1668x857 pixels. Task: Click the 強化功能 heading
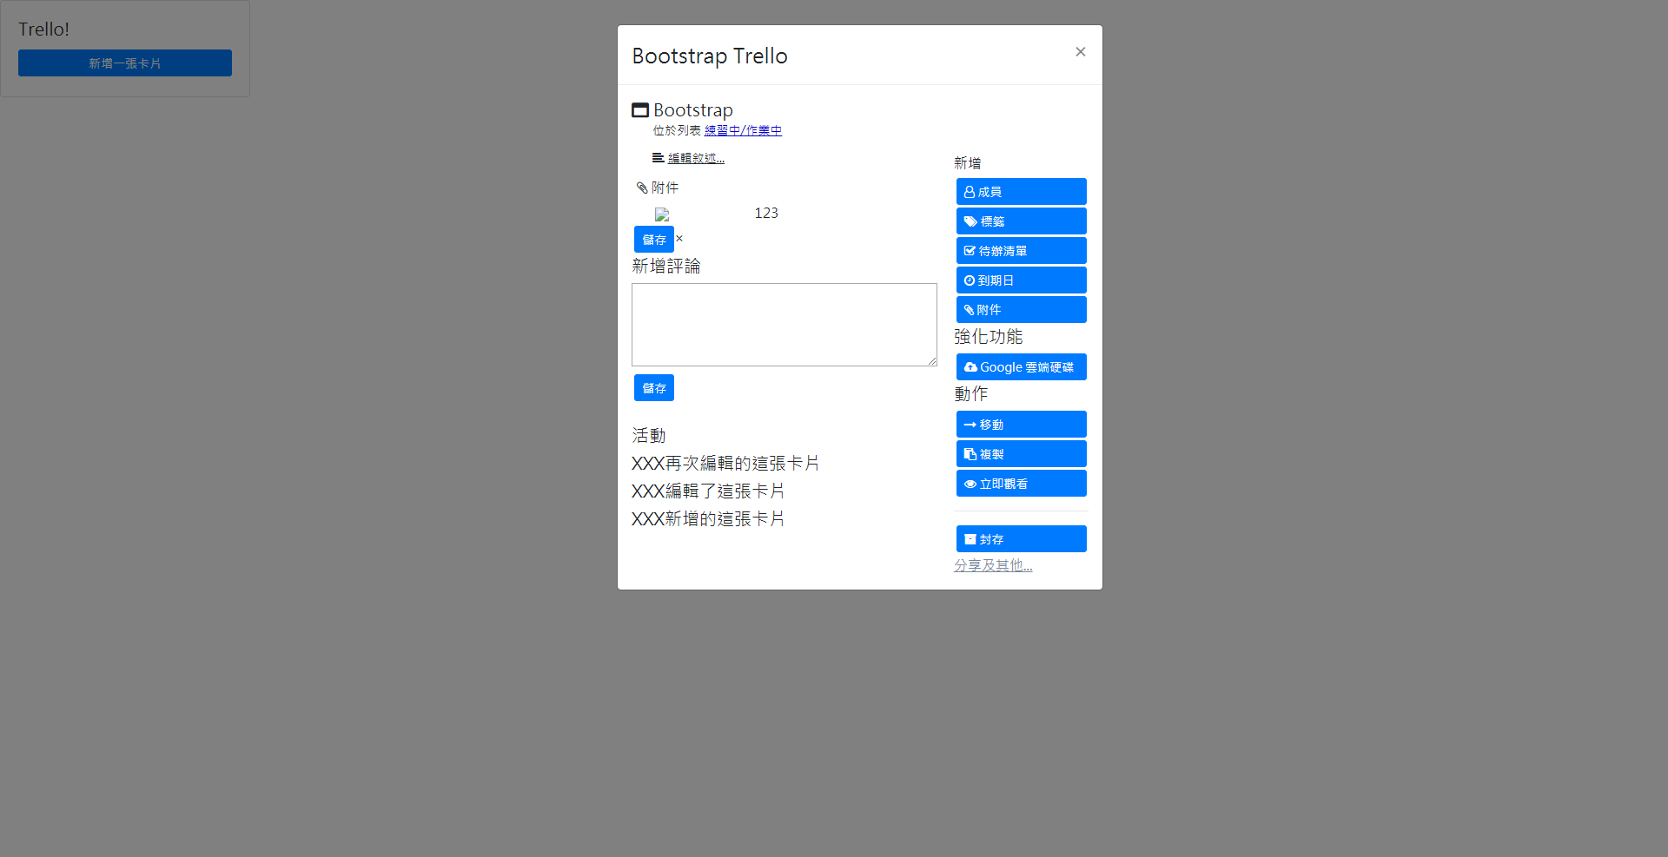(x=989, y=337)
